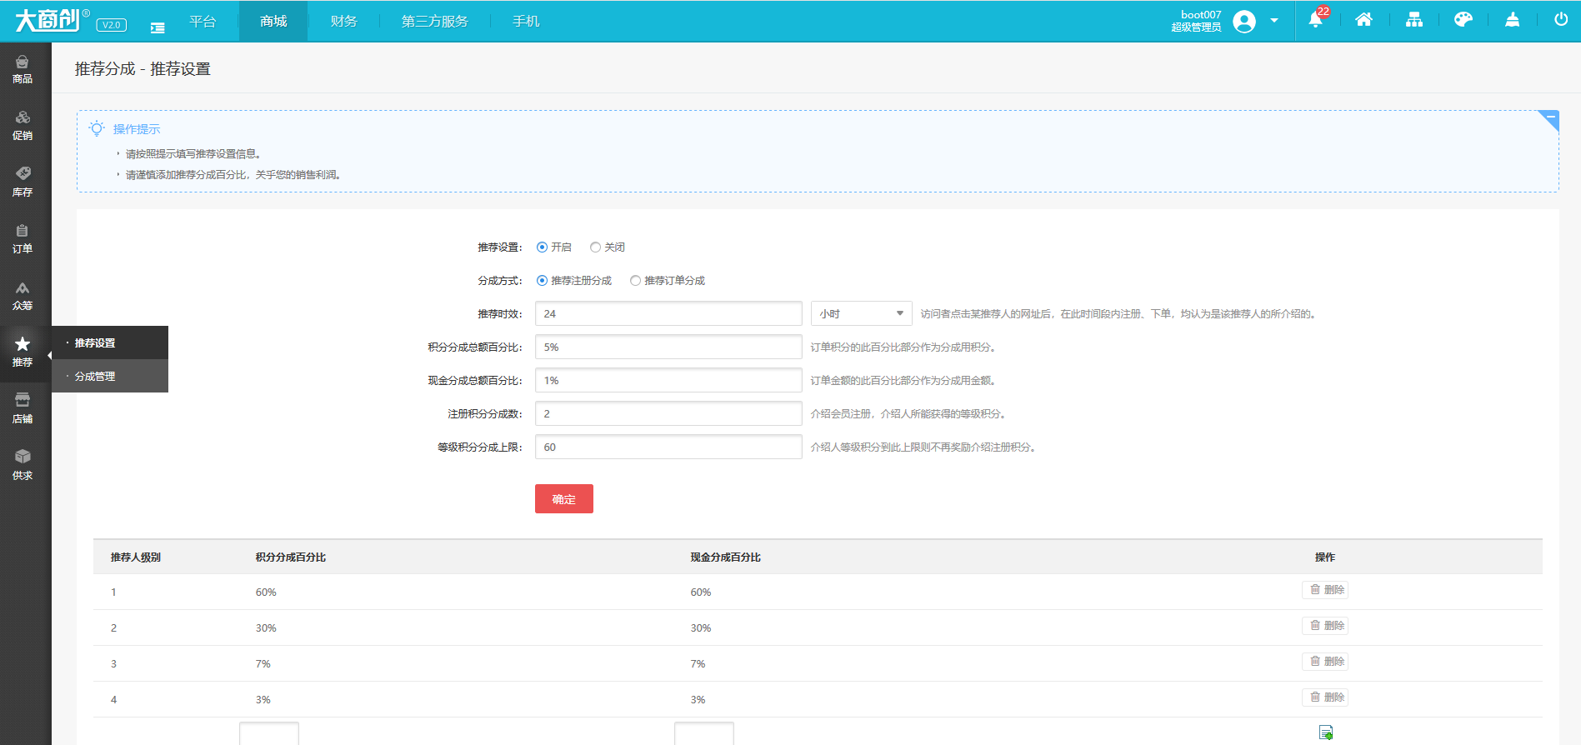Click the red 确定 button
Viewport: 1581px width, 745px height.
pyautogui.click(x=563, y=499)
